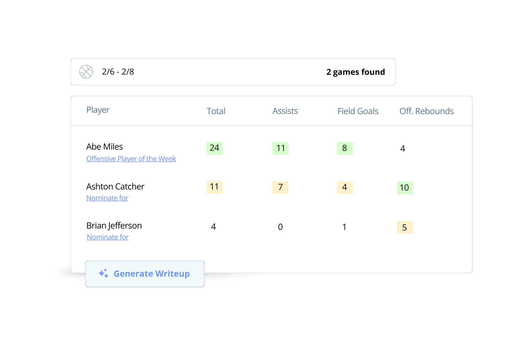Select the 2/6 - 2/8 date range field

tap(233, 72)
